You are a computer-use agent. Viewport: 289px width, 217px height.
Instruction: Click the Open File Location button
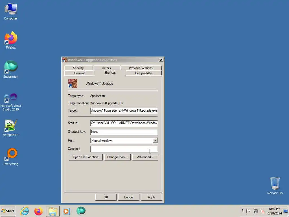pos(86,157)
